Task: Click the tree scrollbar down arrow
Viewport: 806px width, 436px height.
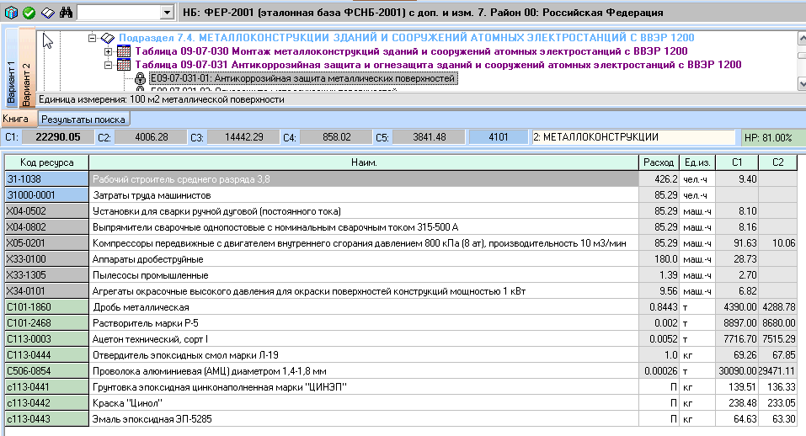Action: (x=802, y=83)
